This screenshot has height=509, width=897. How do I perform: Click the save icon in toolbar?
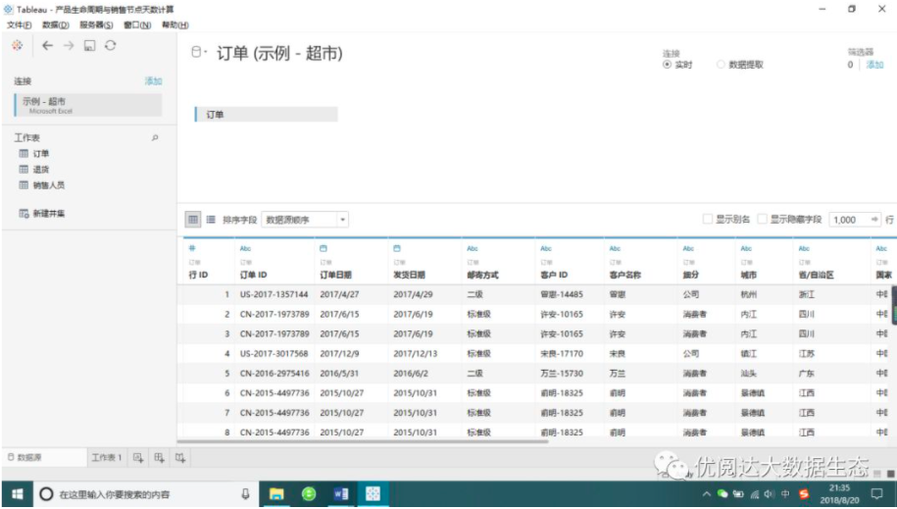click(x=89, y=46)
